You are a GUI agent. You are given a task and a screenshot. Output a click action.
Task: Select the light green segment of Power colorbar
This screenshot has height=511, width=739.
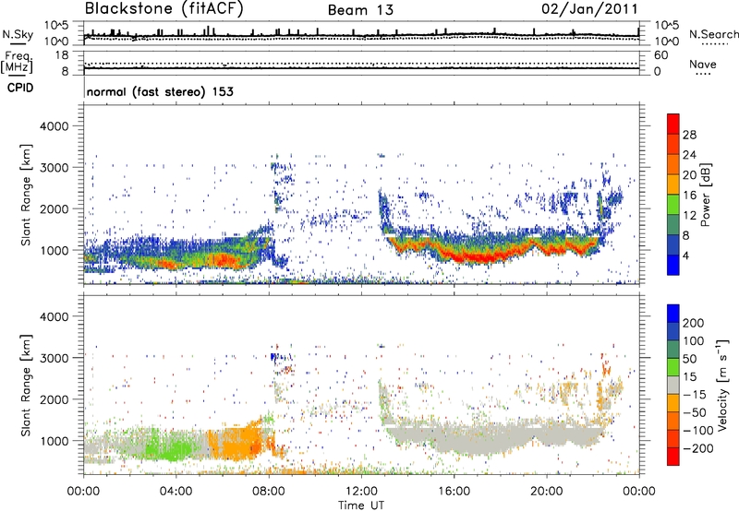673,204
